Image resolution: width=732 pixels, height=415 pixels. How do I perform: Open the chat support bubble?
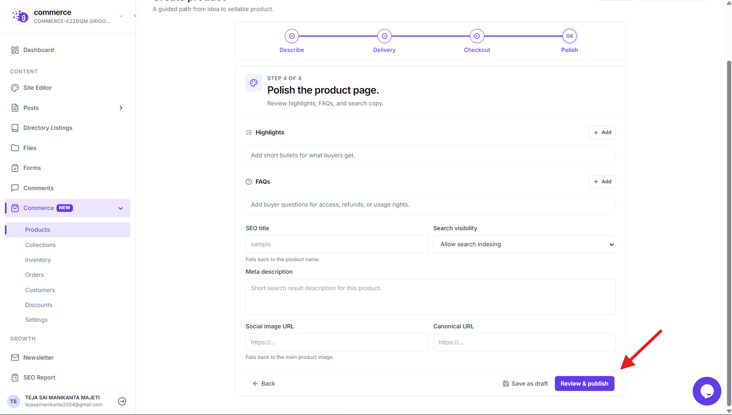point(706,391)
